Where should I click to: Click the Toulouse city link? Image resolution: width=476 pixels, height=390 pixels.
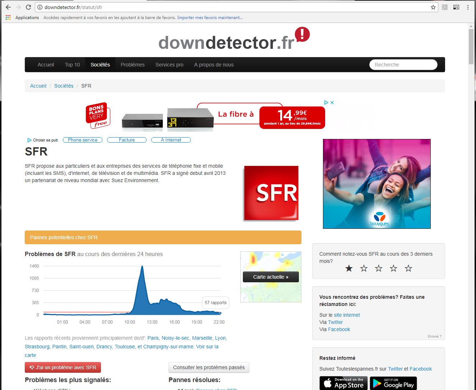(125, 347)
